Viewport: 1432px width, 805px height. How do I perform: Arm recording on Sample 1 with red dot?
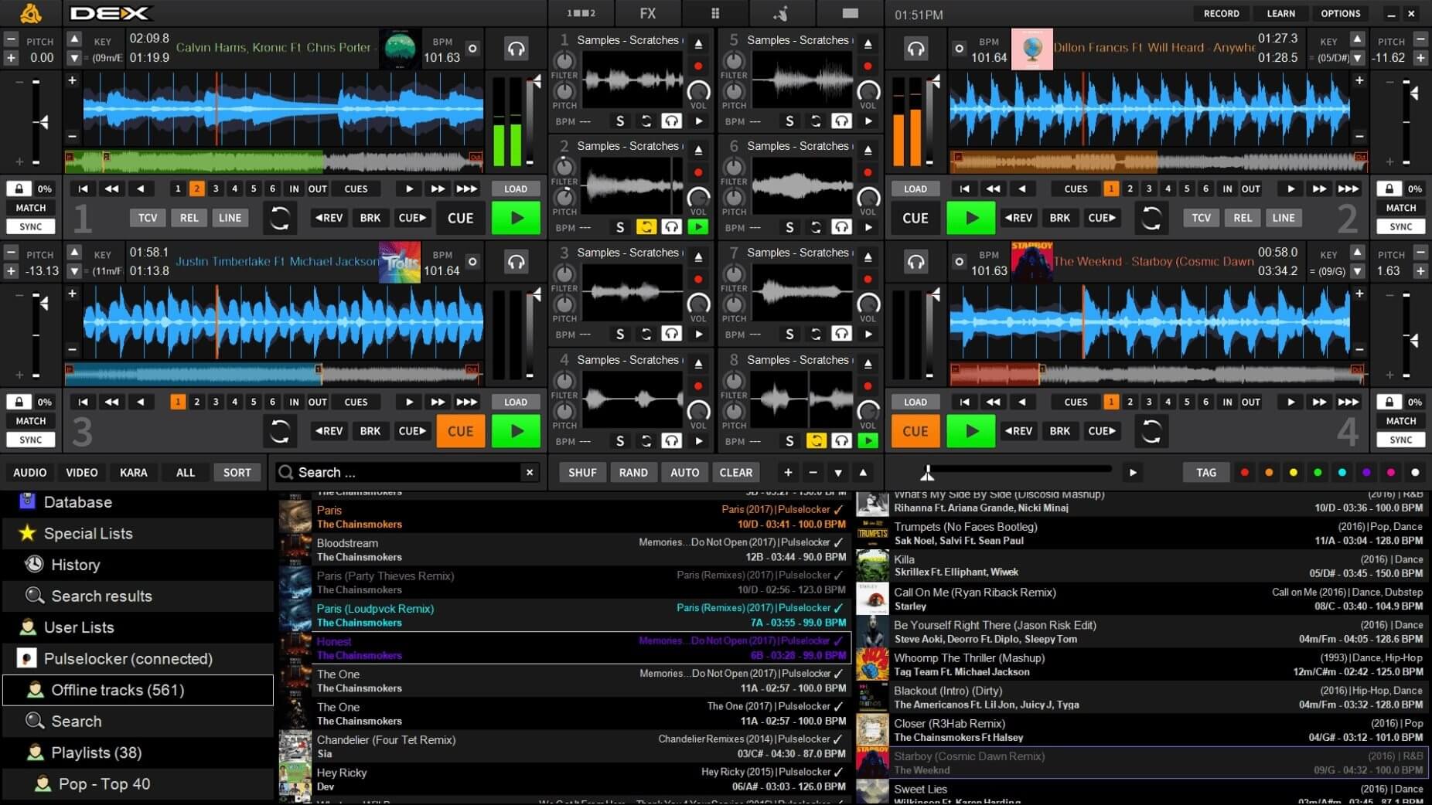click(700, 65)
